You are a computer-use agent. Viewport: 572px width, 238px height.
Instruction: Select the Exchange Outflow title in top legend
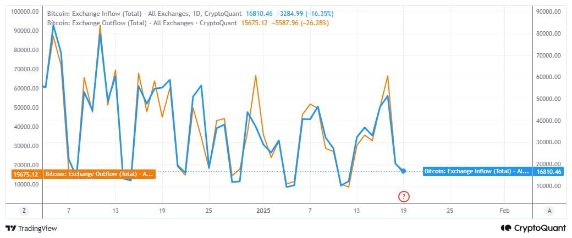(141, 22)
